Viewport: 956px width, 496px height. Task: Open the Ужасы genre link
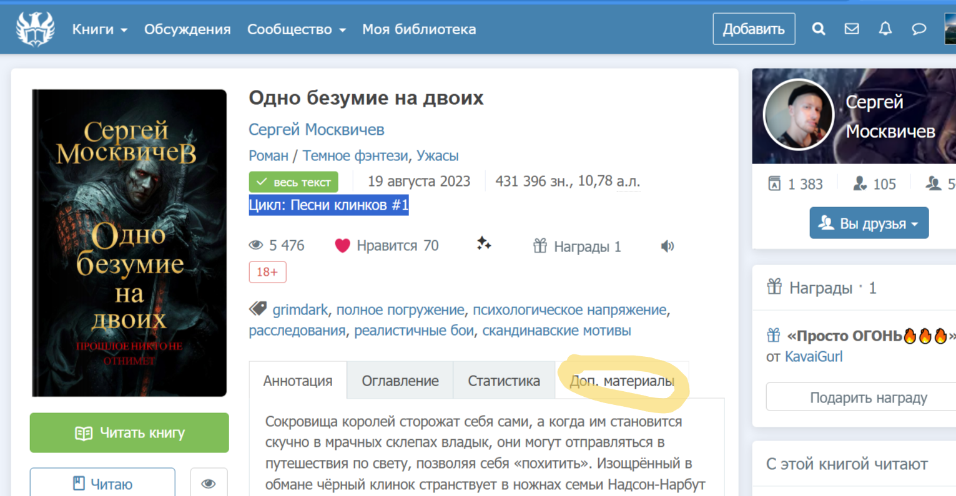point(437,155)
